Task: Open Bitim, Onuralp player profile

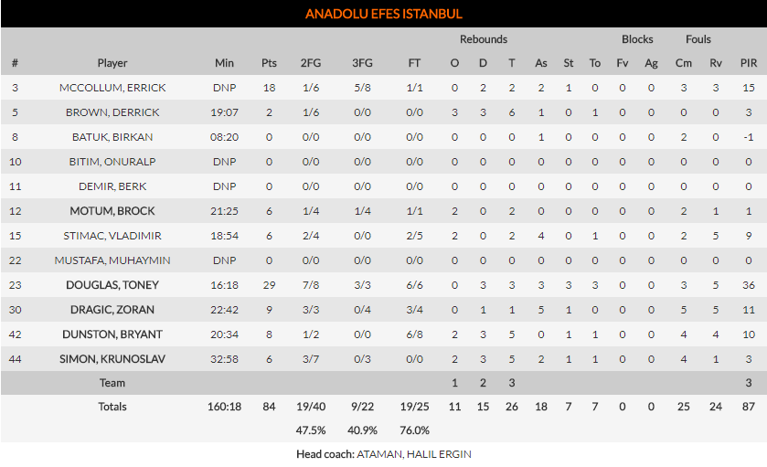Action: pos(112,162)
